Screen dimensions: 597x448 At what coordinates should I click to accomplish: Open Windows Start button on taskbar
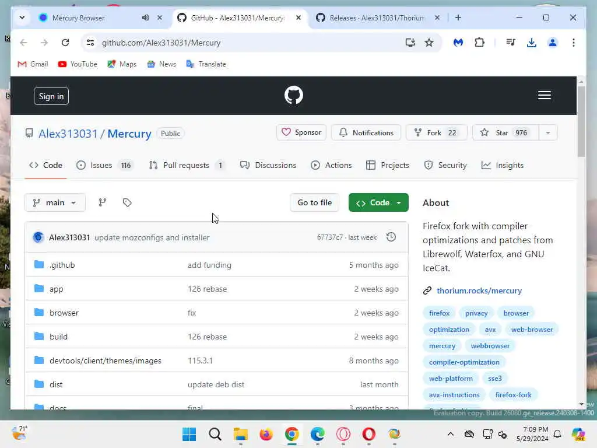pyautogui.click(x=189, y=434)
